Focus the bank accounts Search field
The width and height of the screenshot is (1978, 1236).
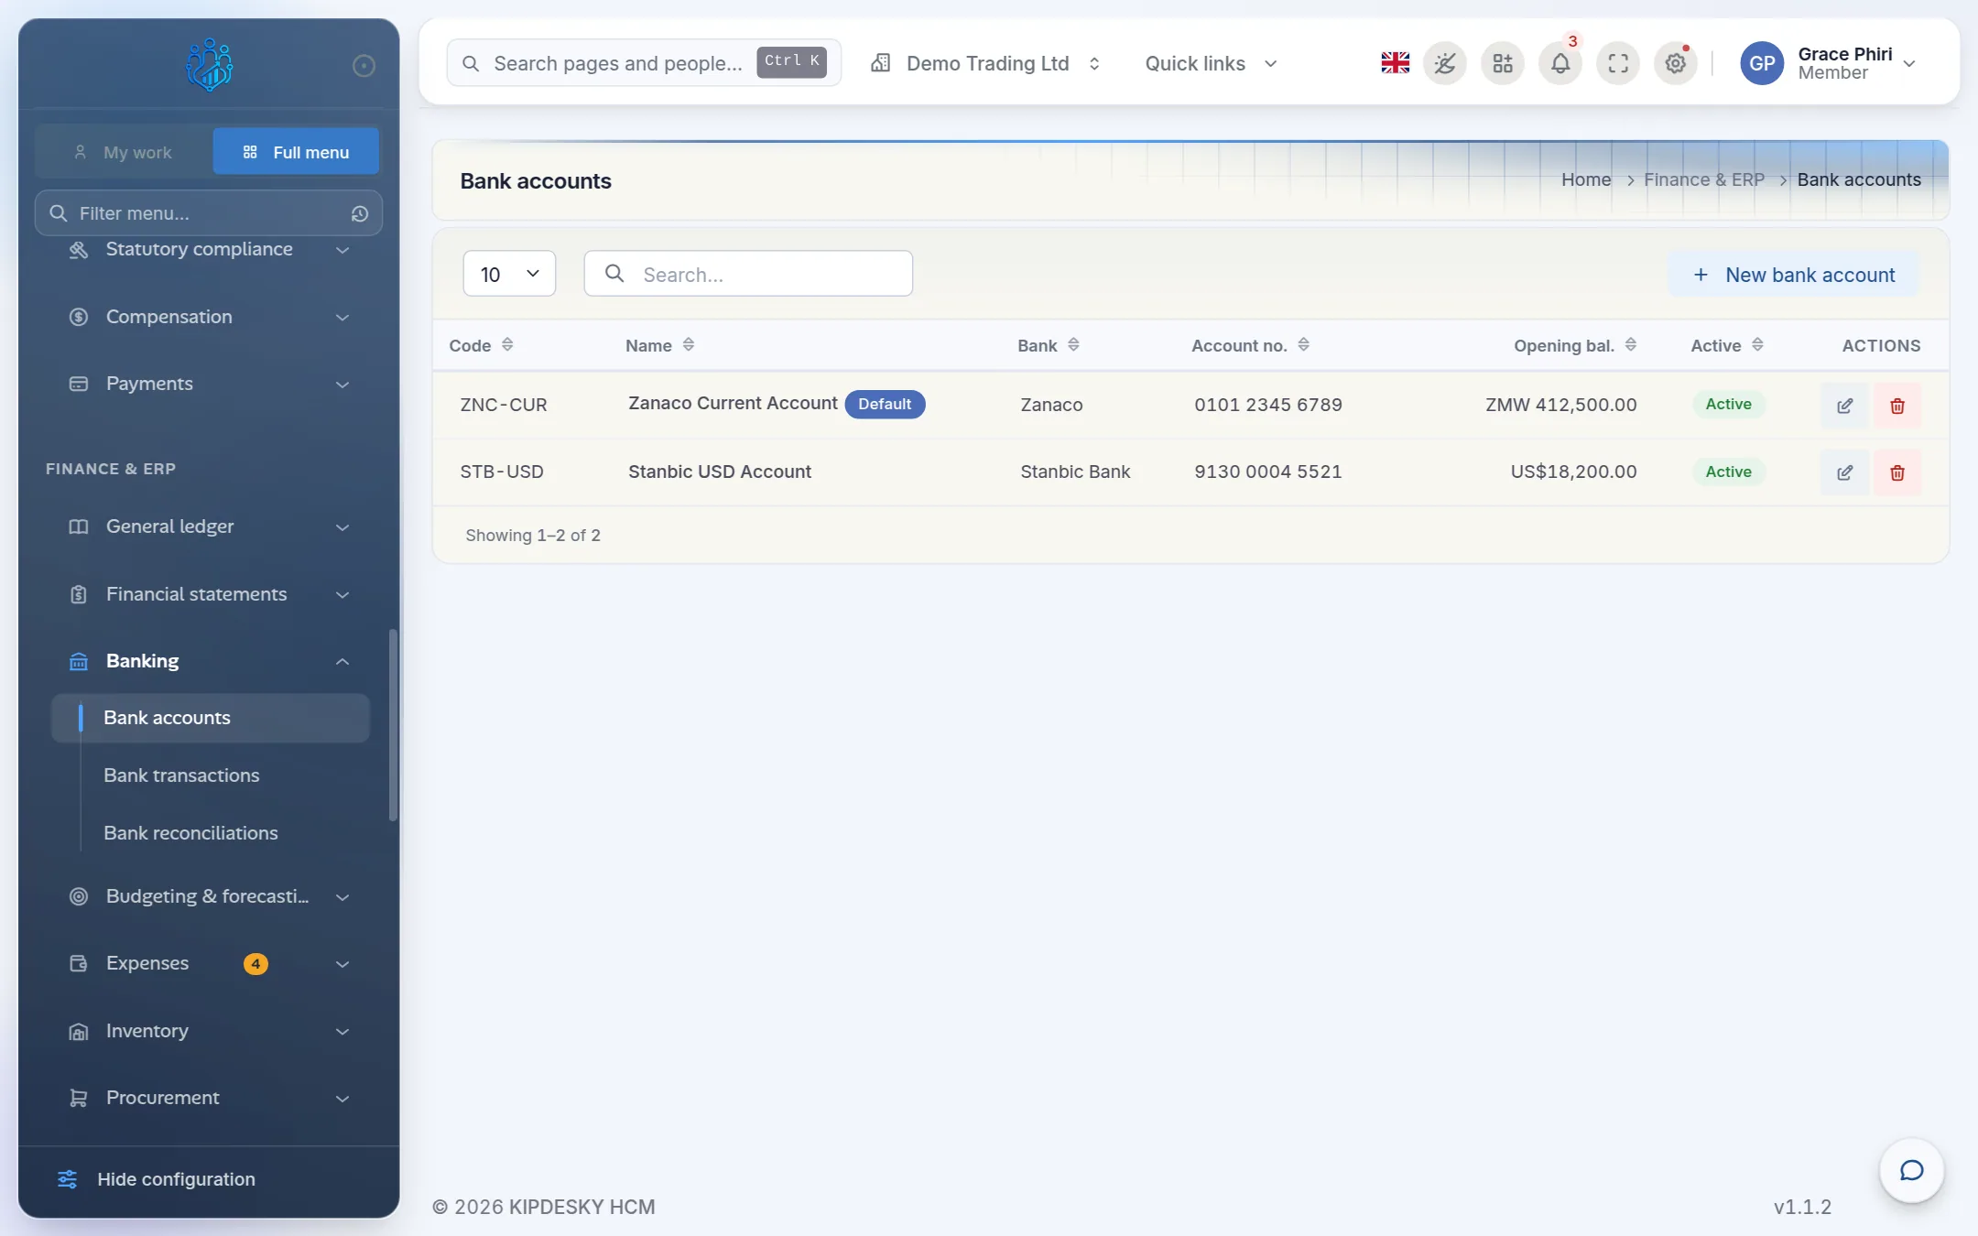coord(748,274)
